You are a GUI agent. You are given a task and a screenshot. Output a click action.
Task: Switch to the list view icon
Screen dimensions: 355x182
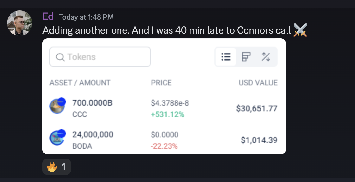[226, 57]
